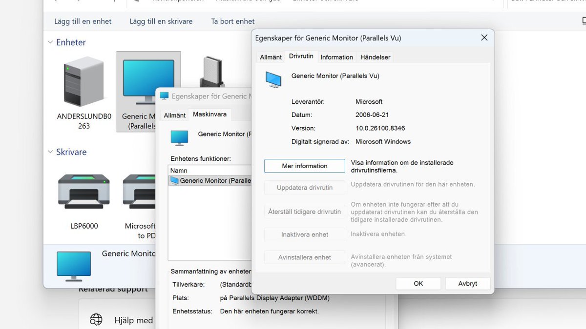Open the Händelser tab
The height and width of the screenshot is (329, 586).
375,57
